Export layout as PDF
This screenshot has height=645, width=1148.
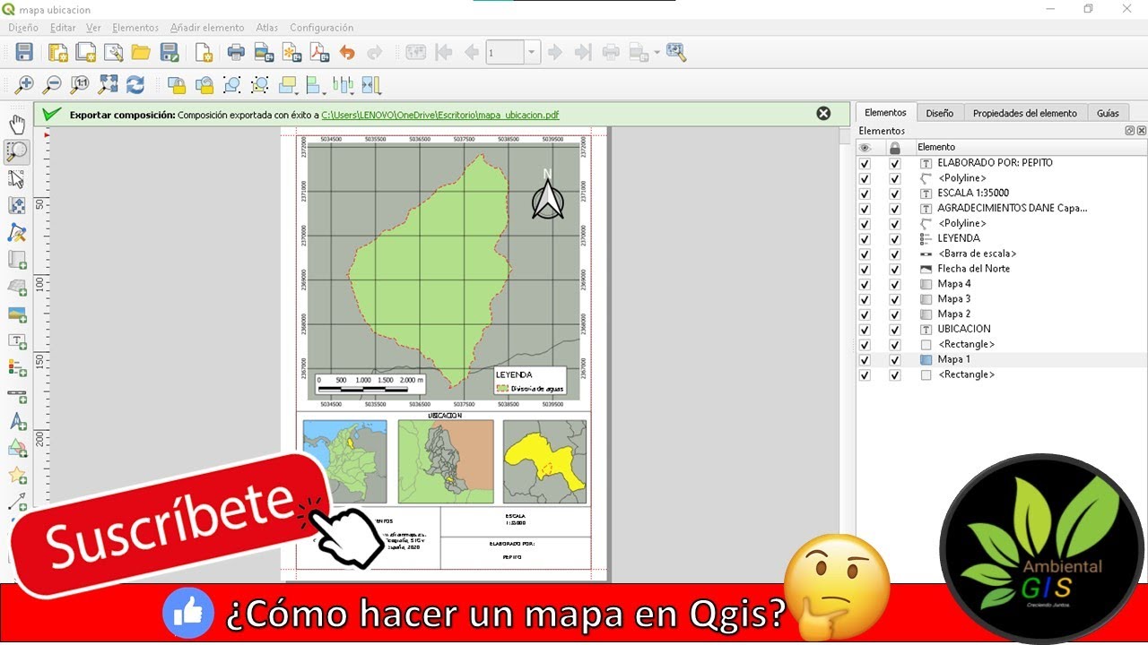pyautogui.click(x=319, y=52)
